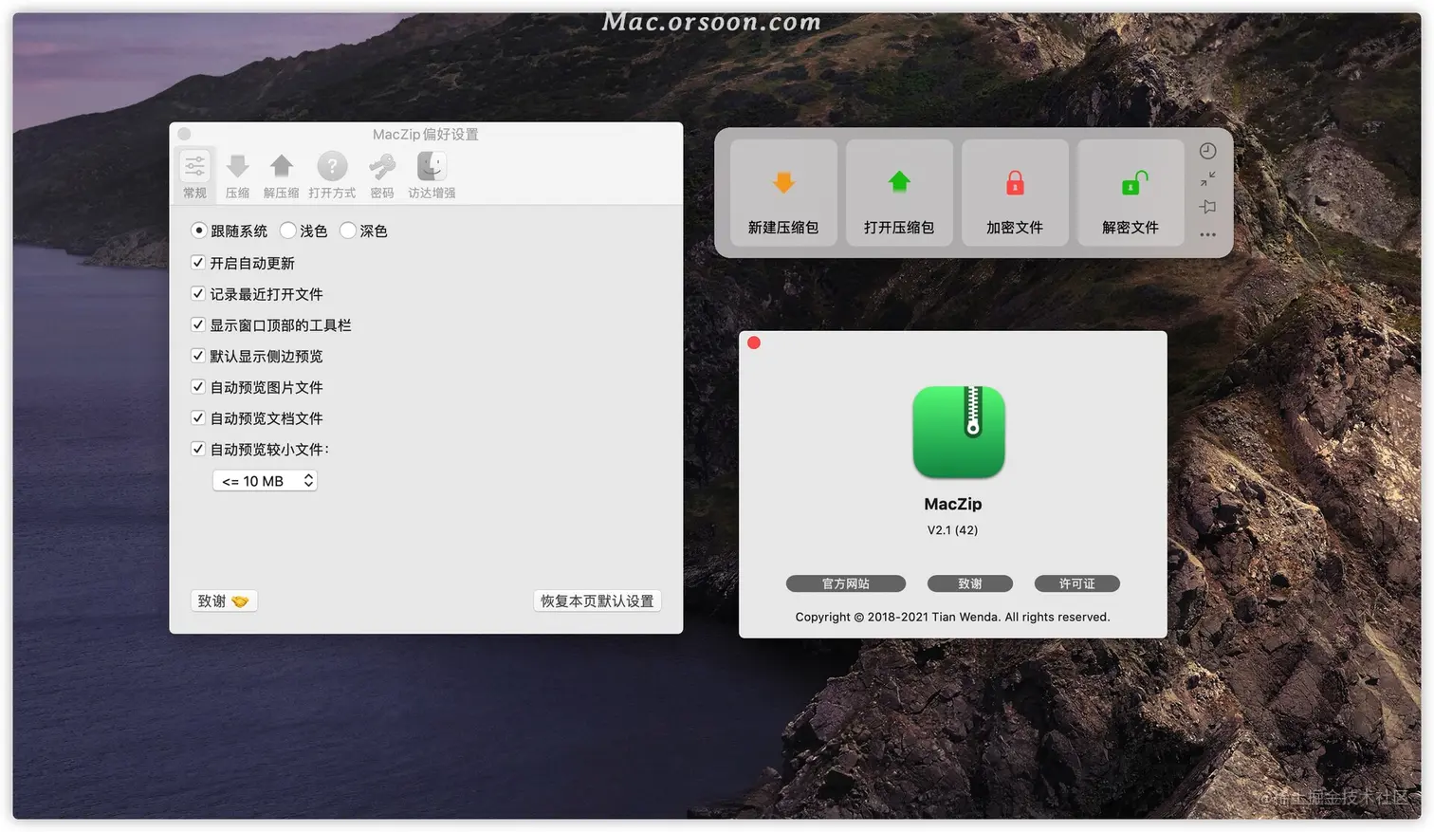Open the 打开方式 preferences tab
The width and height of the screenshot is (1434, 832).
click(332, 175)
